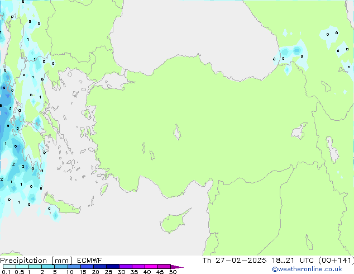Click the date 'Th 27-02-2025'

pos(235,261)
